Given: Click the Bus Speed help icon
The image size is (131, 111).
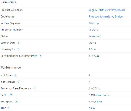Looking at the screenshot, I should tap(16, 102).
